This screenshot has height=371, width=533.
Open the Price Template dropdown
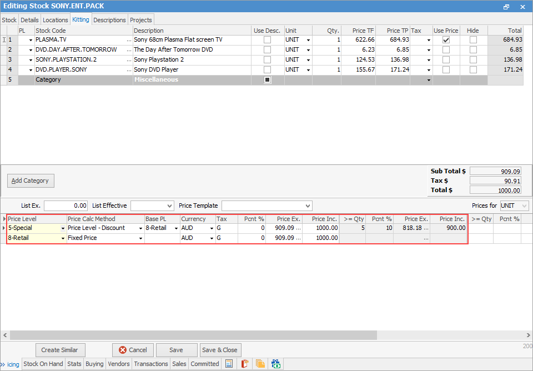coord(307,205)
